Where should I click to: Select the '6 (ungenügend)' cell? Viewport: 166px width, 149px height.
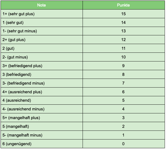[x=42, y=144]
